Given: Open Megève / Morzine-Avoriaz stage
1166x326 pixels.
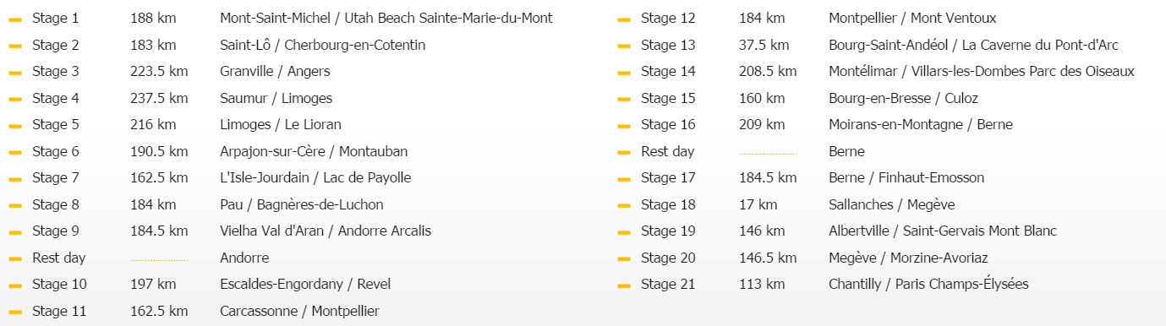Looking at the screenshot, I should coord(908,258).
